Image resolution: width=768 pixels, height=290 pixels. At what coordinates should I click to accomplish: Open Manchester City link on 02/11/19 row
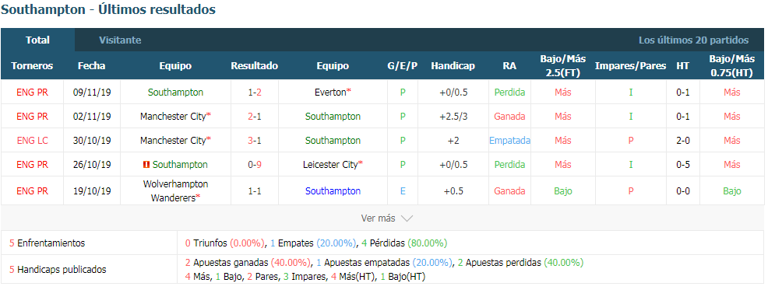point(173,117)
